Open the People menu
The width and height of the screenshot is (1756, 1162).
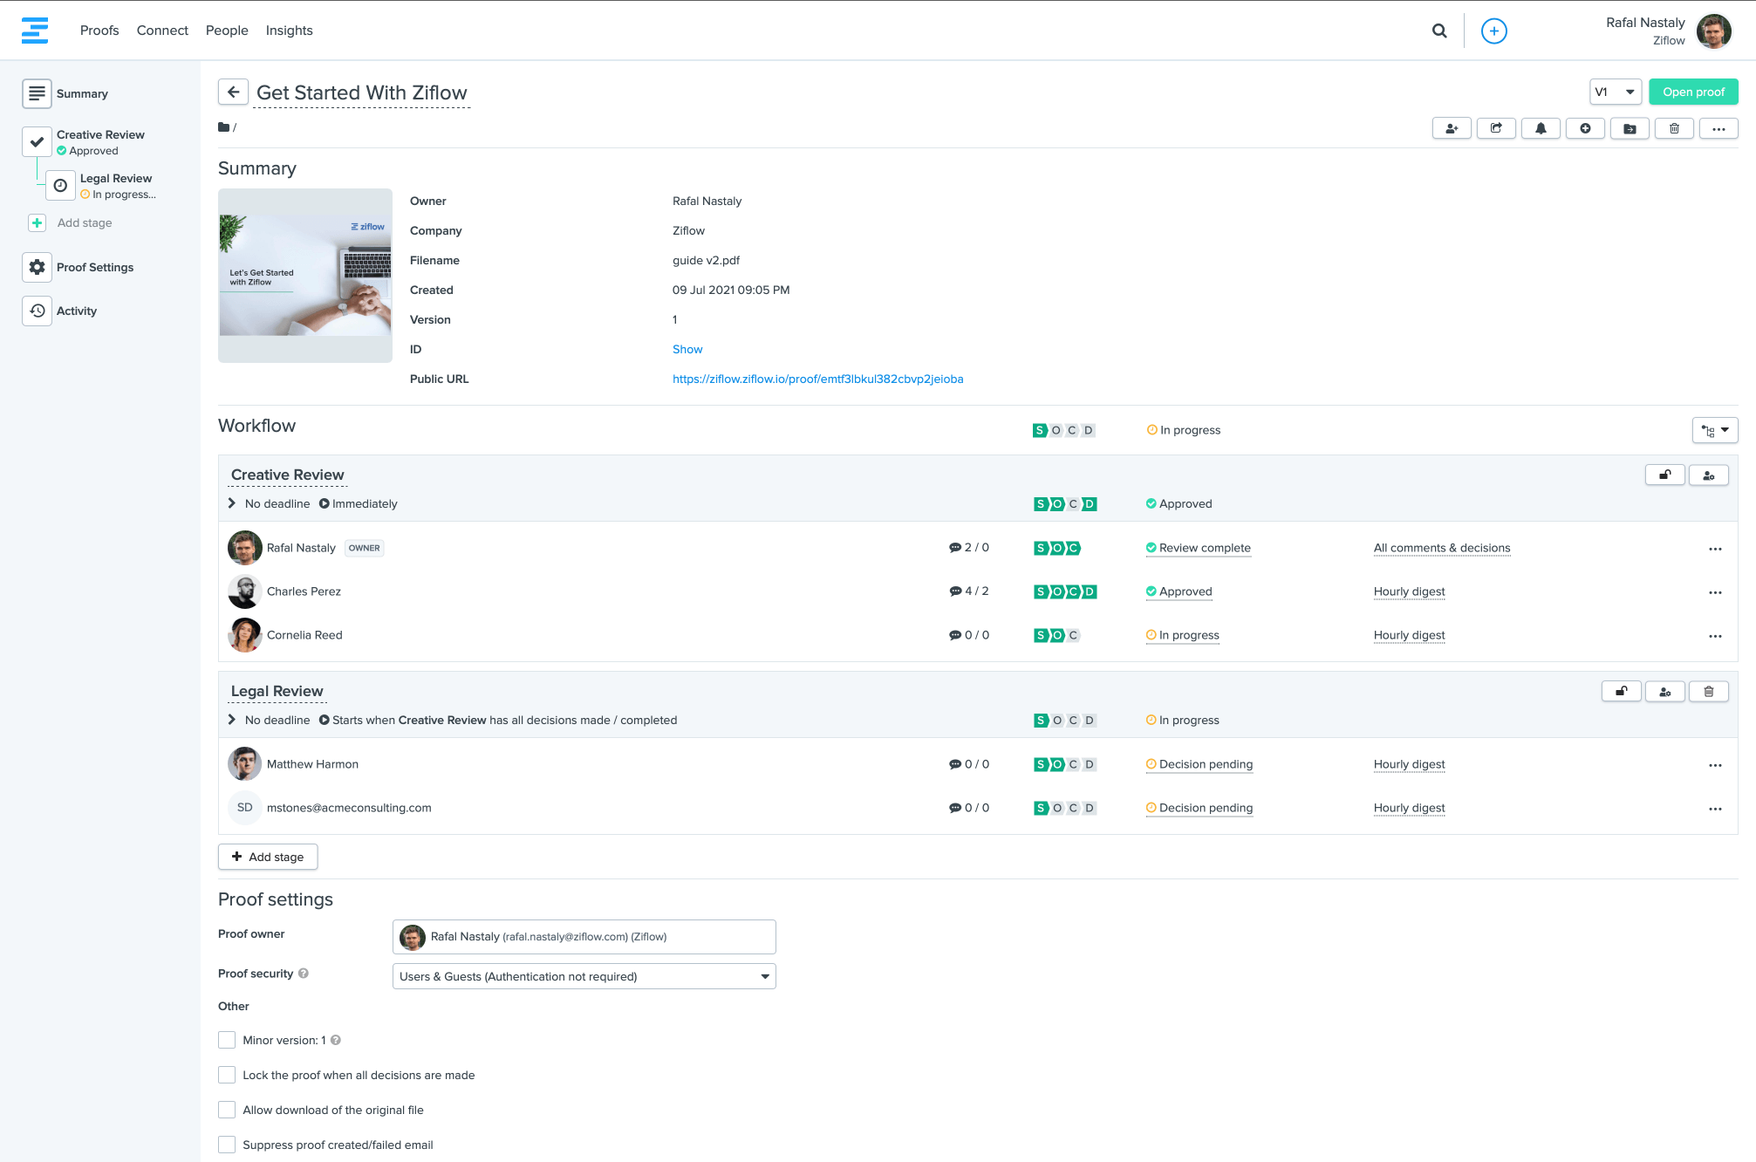click(x=227, y=30)
